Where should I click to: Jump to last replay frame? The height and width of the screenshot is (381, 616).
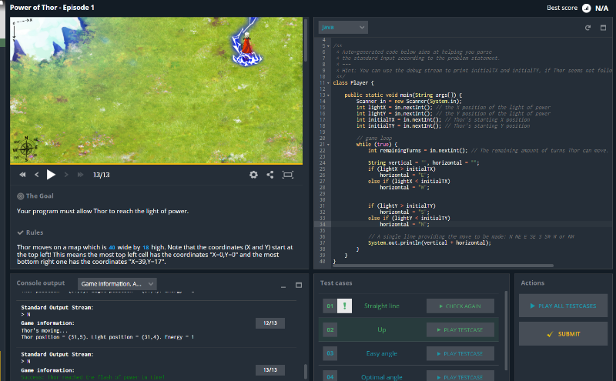[80, 175]
